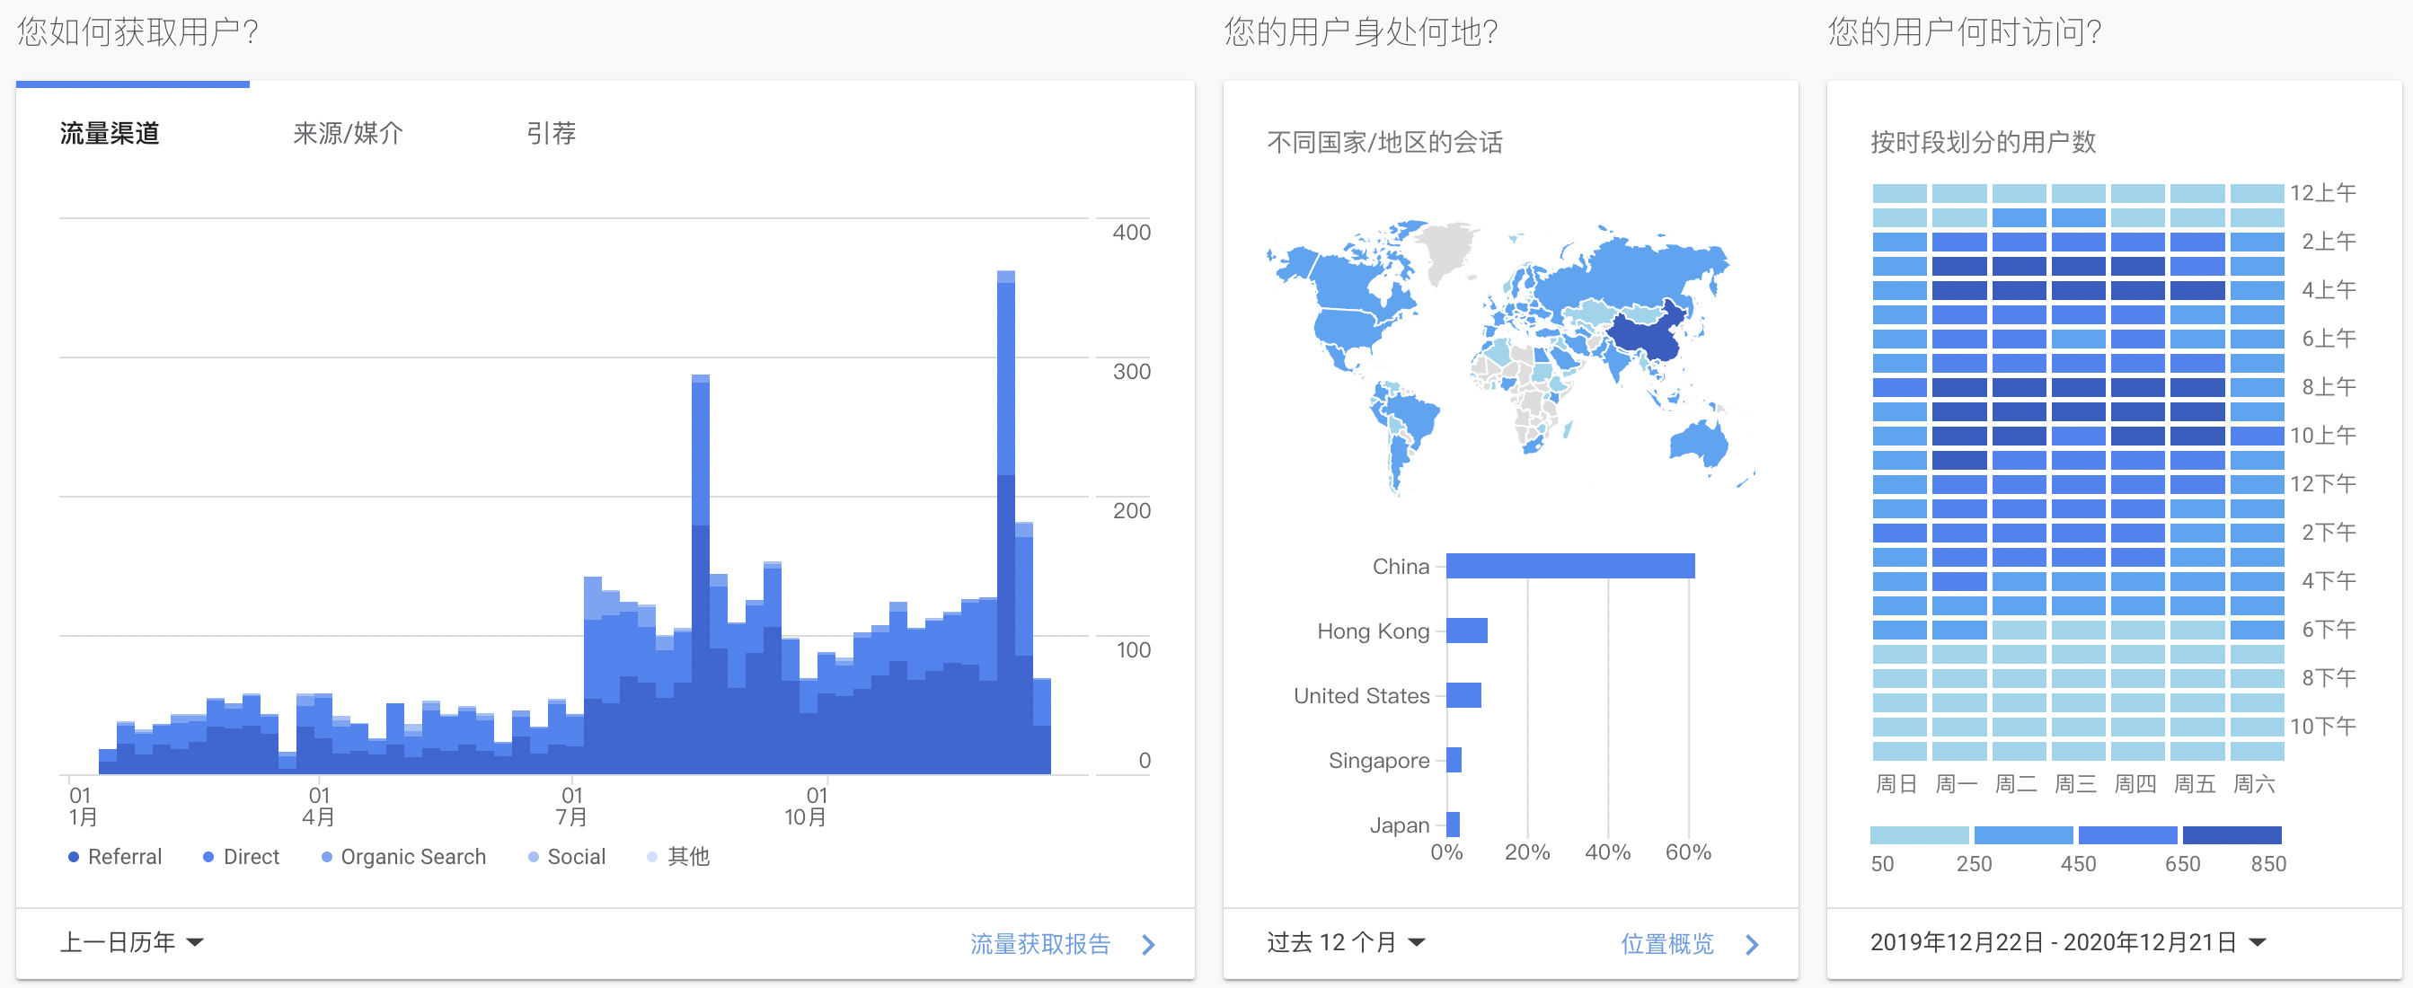The width and height of the screenshot is (2413, 988).
Task: Select the 流量渠道 tab
Action: pos(110,133)
